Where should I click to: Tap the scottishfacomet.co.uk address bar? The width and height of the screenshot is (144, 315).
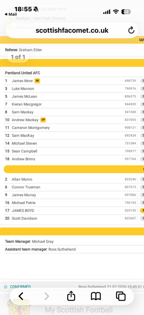pyautogui.click(x=72, y=30)
